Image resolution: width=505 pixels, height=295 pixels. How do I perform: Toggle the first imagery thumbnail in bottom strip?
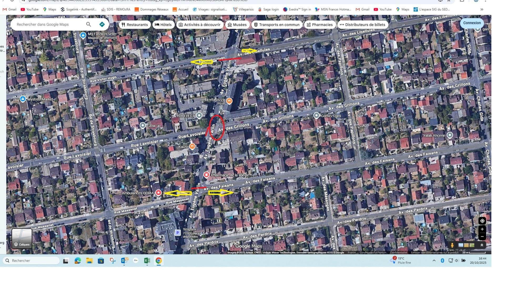click(x=461, y=245)
